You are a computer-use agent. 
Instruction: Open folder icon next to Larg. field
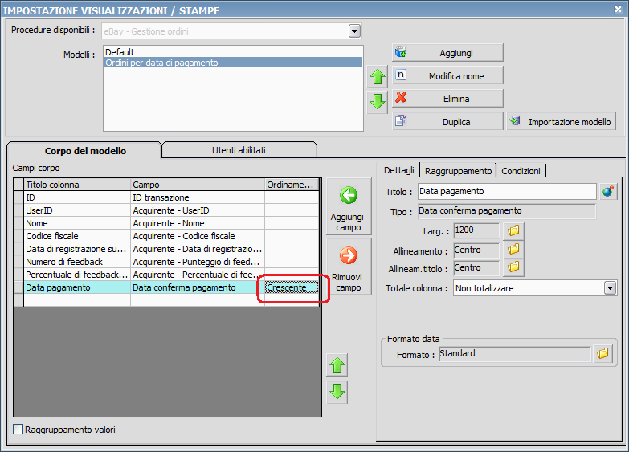click(x=513, y=230)
